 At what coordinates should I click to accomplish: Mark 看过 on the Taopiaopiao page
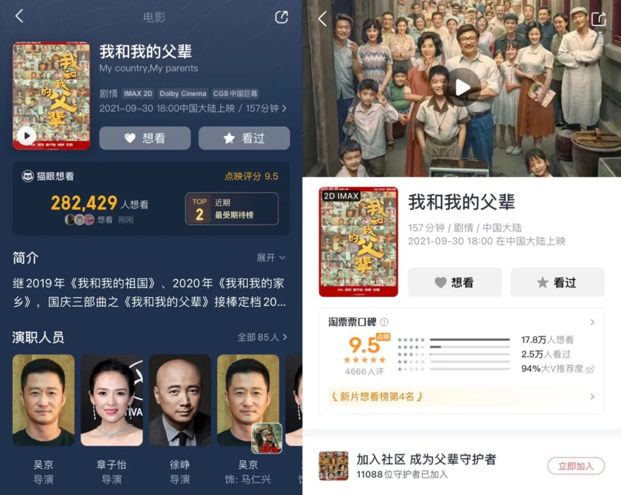coord(557,282)
